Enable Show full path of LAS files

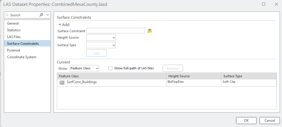tap(110, 68)
